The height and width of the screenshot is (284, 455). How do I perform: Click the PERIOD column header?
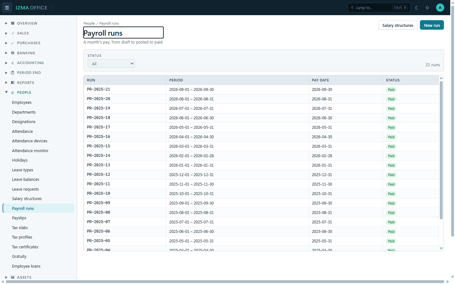237,80
